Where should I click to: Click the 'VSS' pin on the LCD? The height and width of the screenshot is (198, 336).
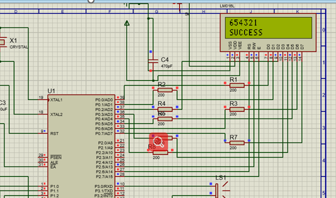coord(230,46)
